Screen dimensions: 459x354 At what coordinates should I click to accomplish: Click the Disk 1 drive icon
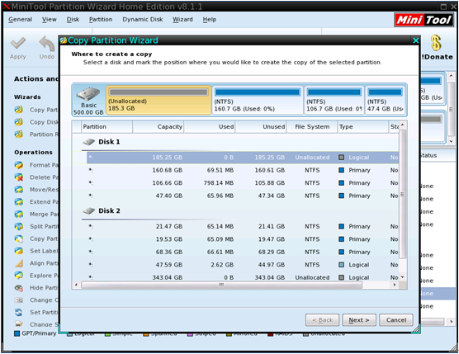[89, 142]
